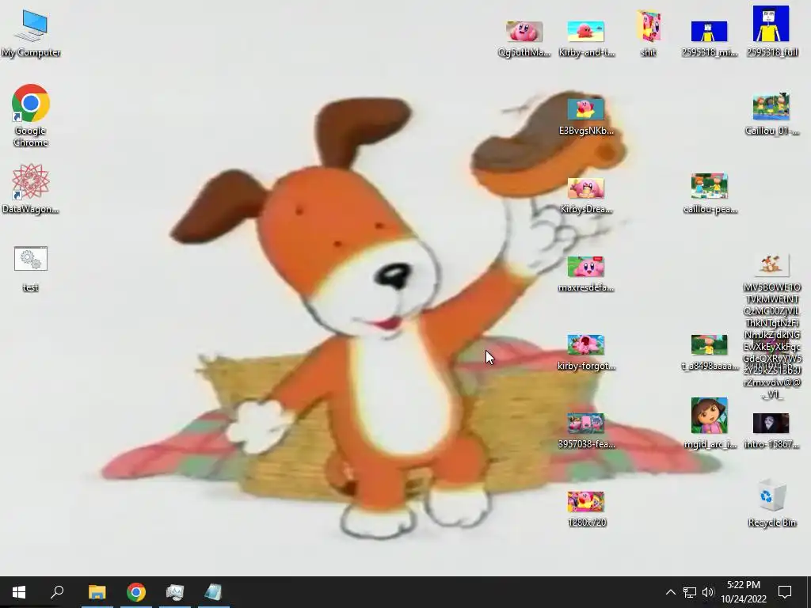
Task: Open network status in system tray
Action: pos(690,592)
